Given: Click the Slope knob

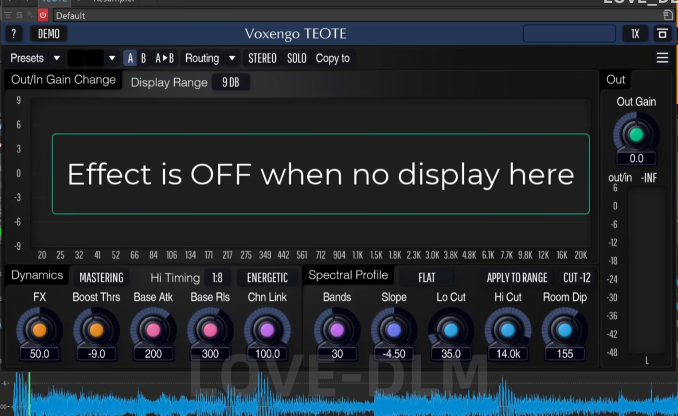Looking at the screenshot, I should (394, 330).
